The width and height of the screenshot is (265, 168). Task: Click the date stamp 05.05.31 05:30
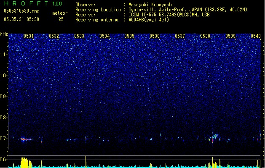click(21, 19)
